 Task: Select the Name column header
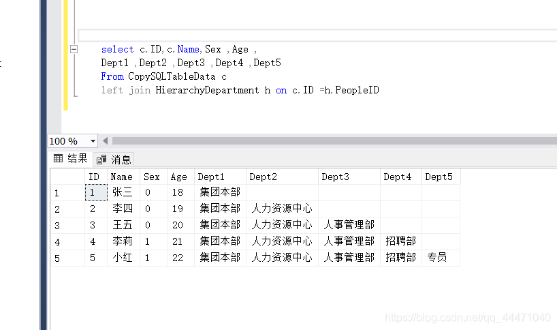[x=124, y=177]
